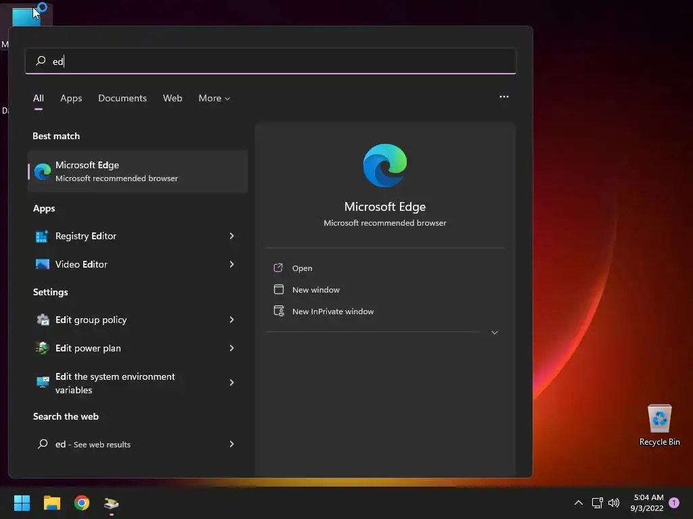
Task: Click the Edit group policy settings icon
Action: pos(43,320)
